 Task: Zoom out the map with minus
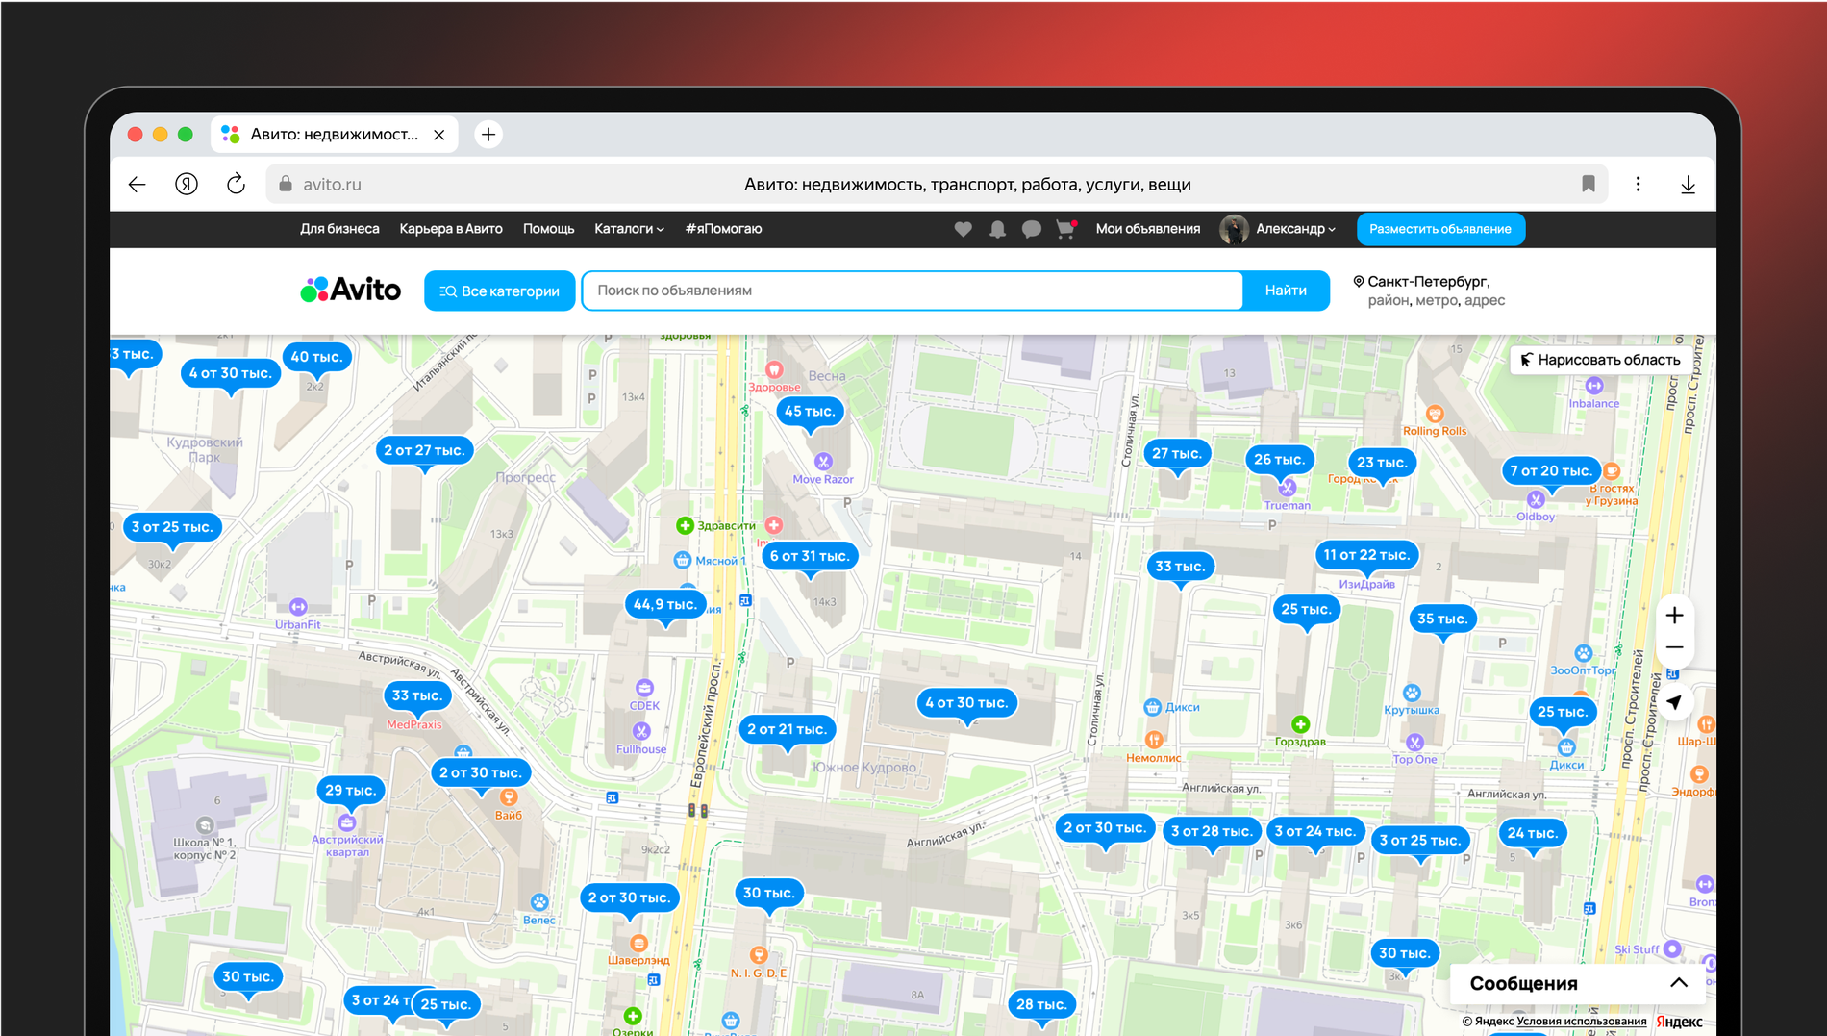(1674, 647)
